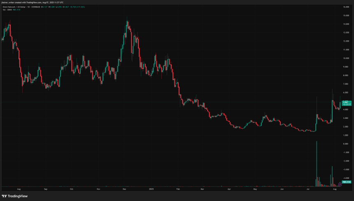Click the 981.11K volume axis label
The width and height of the screenshot is (354, 201).
point(347,182)
